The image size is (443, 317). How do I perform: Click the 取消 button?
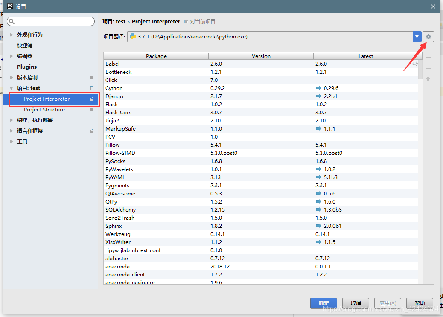[356, 303]
